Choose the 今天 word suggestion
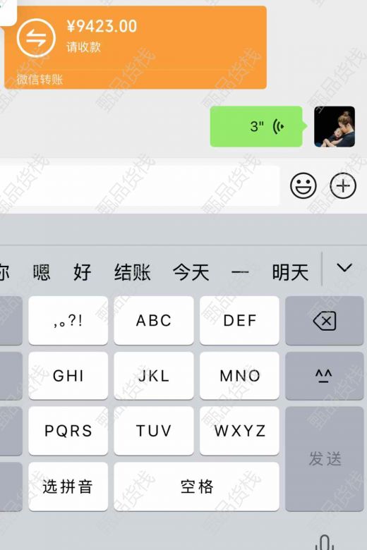This screenshot has height=550, width=367. pyautogui.click(x=191, y=273)
